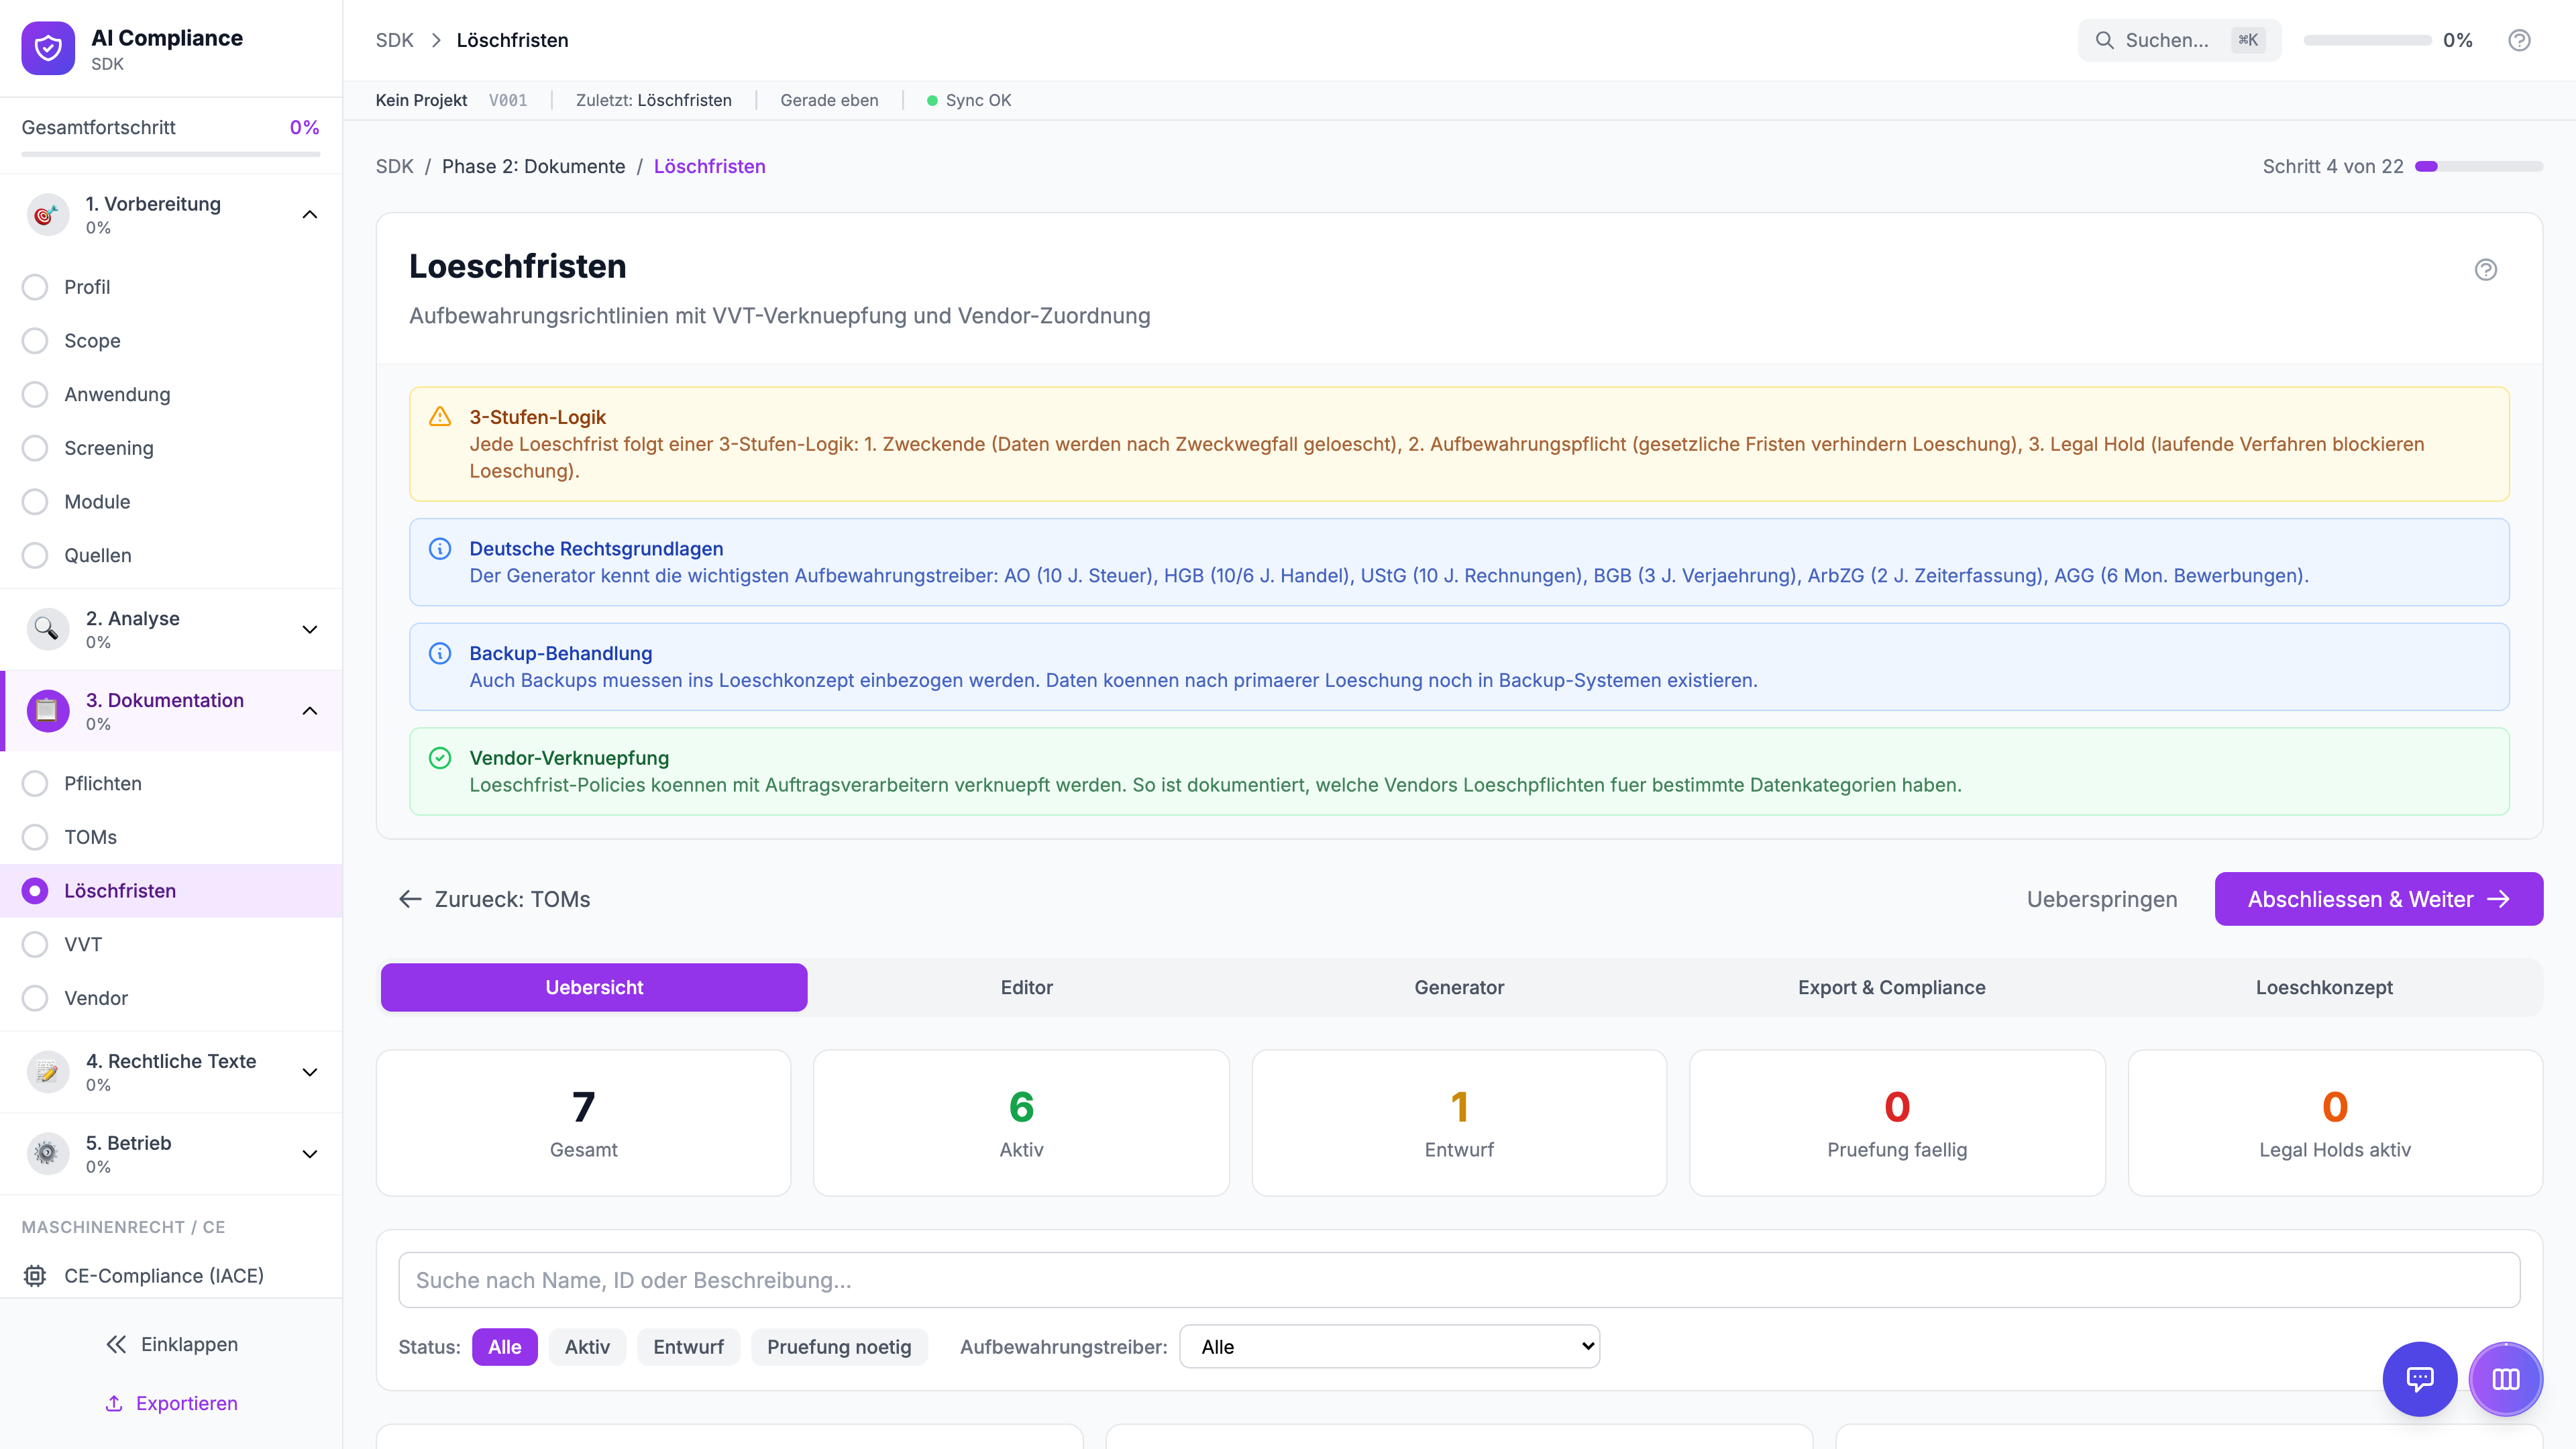Select the Pflichten step radio circle
The image size is (2576, 1449).
(35, 783)
